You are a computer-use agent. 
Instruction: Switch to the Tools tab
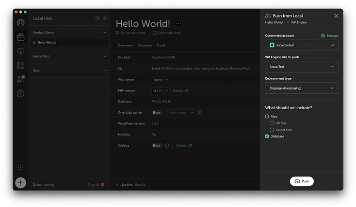161,45
